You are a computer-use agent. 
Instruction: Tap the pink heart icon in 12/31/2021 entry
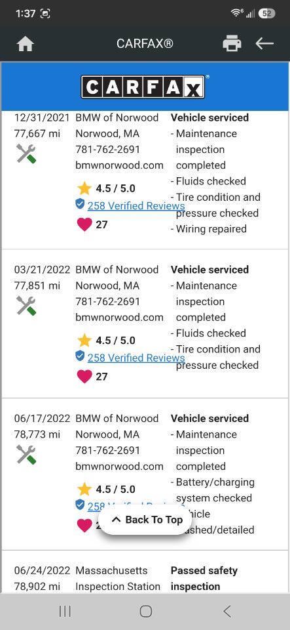coord(84,224)
